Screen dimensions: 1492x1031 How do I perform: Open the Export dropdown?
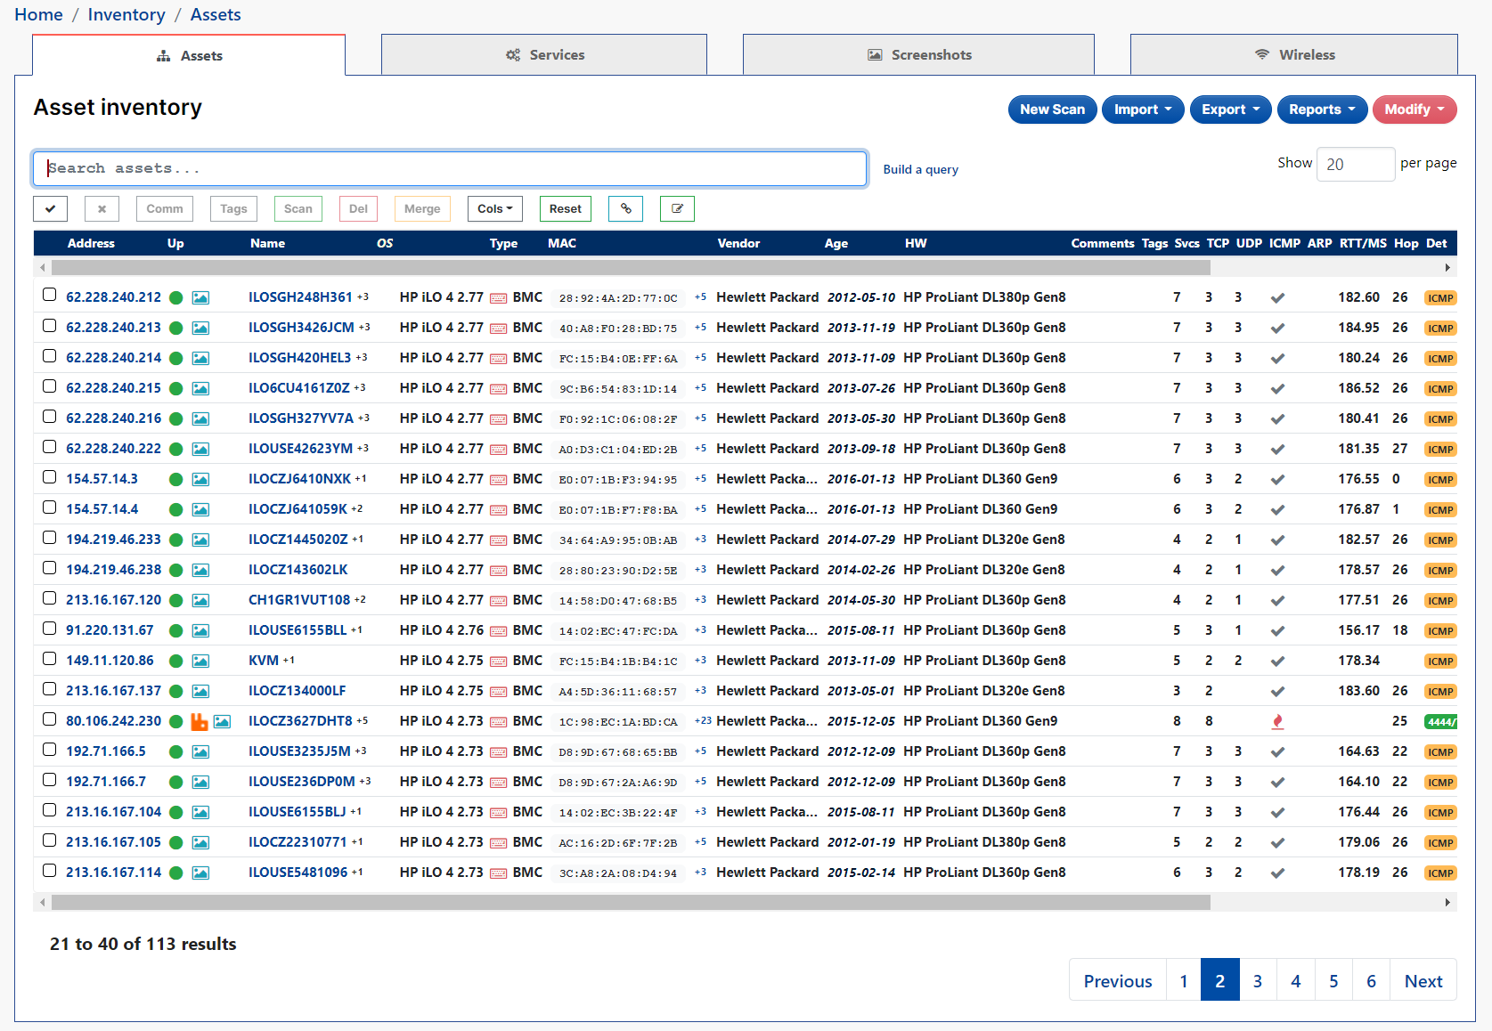coord(1230,110)
